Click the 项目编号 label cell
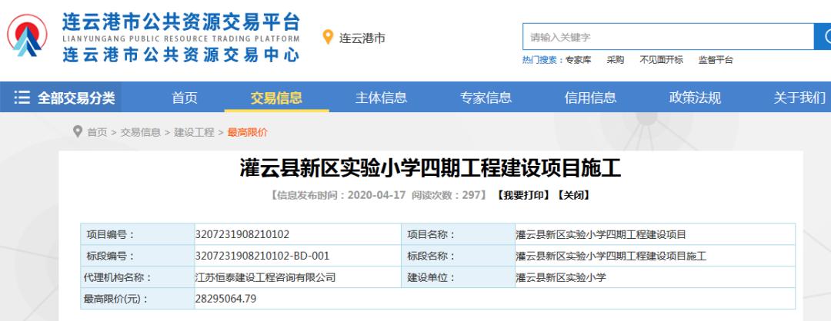The image size is (831, 321). point(137,234)
